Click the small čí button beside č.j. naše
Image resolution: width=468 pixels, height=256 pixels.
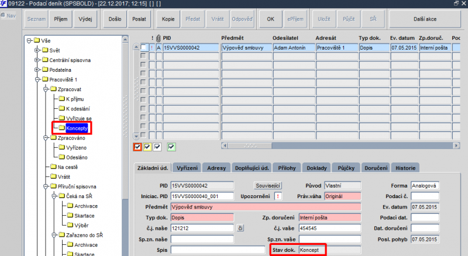[240, 229]
